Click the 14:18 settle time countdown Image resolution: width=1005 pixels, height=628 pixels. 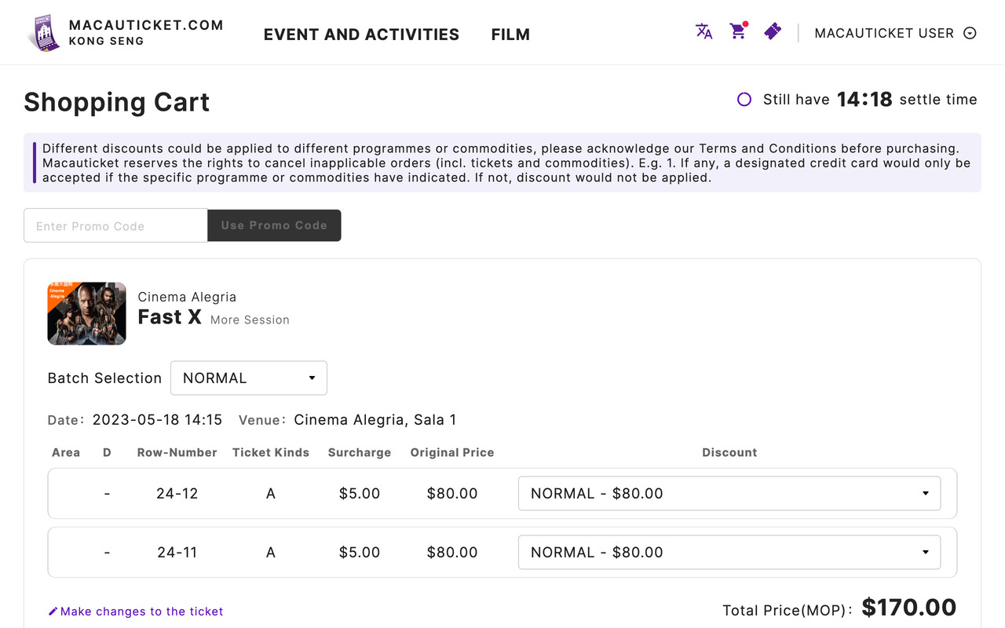point(864,100)
